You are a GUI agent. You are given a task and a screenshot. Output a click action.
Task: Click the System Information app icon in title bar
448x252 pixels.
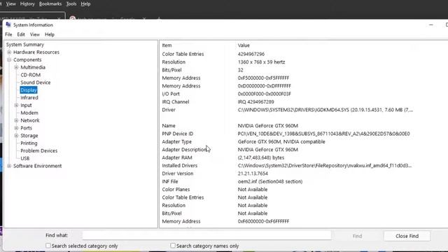[8, 25]
